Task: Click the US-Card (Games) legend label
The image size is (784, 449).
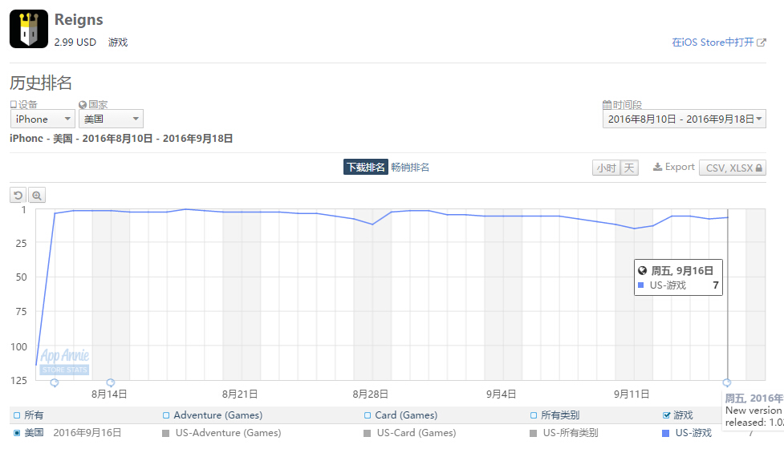Action: [x=416, y=433]
